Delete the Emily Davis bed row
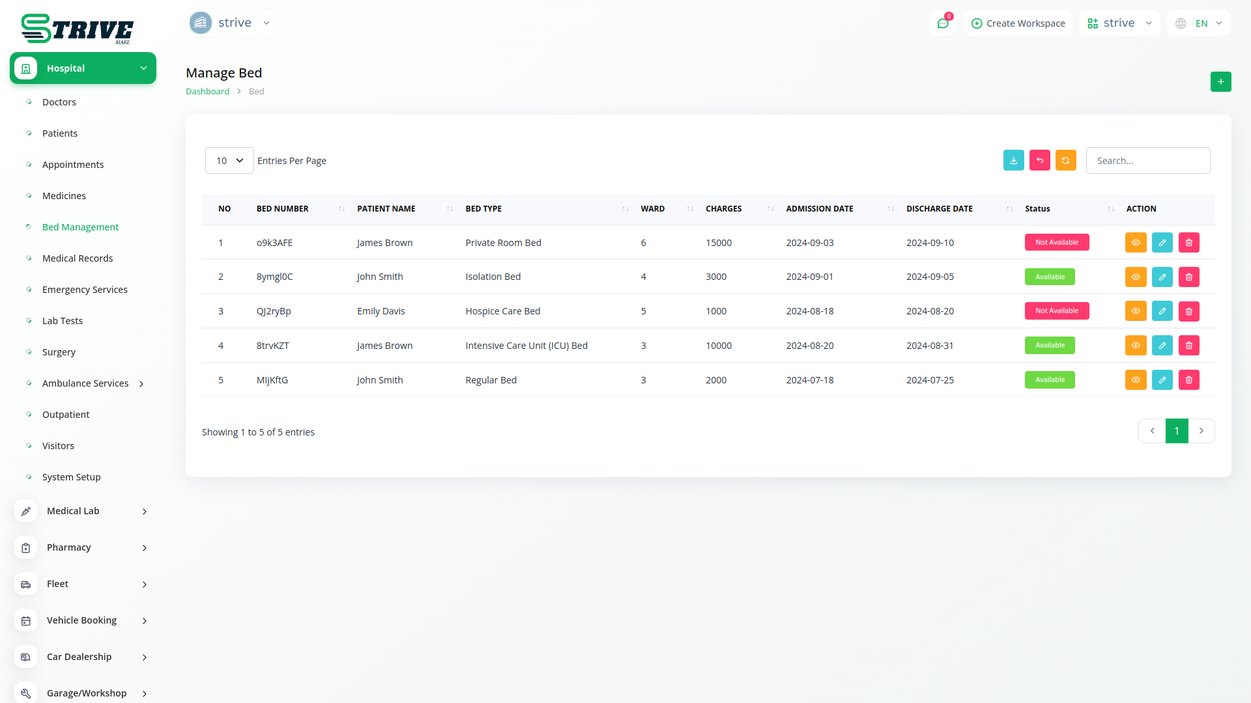The width and height of the screenshot is (1251, 703). click(1188, 312)
